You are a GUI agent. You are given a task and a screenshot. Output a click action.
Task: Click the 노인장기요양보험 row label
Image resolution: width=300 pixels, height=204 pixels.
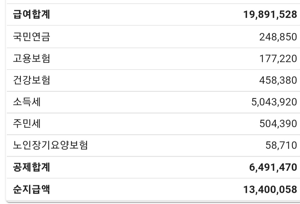pos(50,145)
